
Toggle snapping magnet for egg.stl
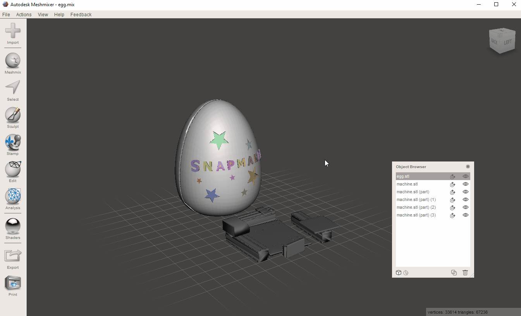452,177
